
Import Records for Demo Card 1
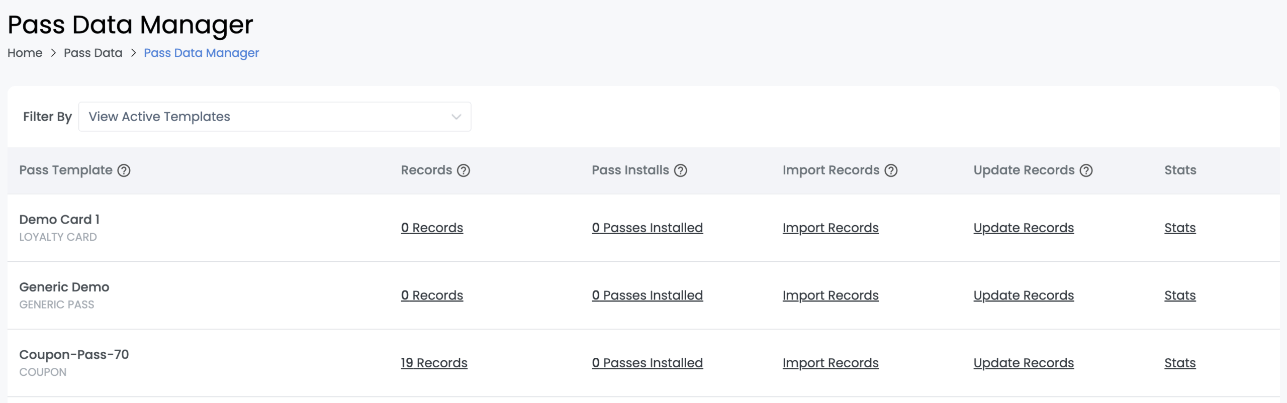[831, 228]
